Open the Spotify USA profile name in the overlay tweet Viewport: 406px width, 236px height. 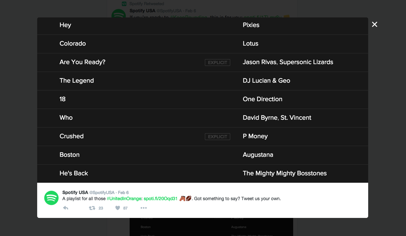(75, 192)
